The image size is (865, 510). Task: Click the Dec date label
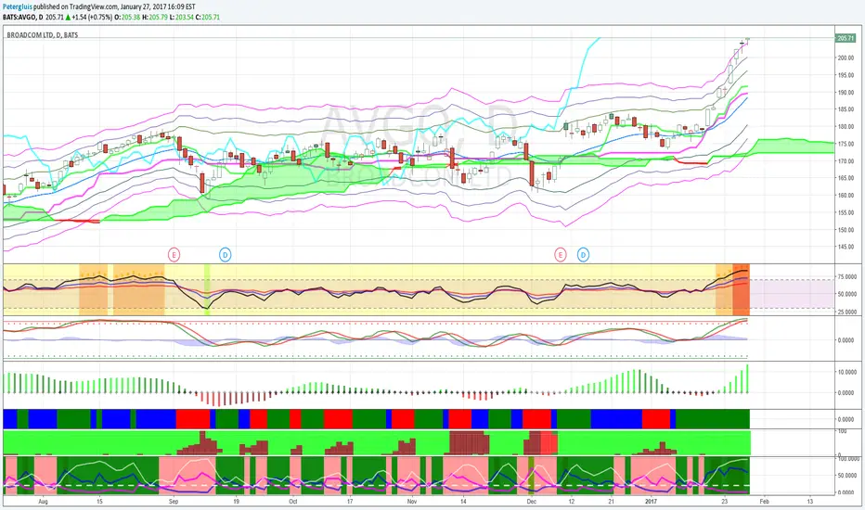pos(531,502)
